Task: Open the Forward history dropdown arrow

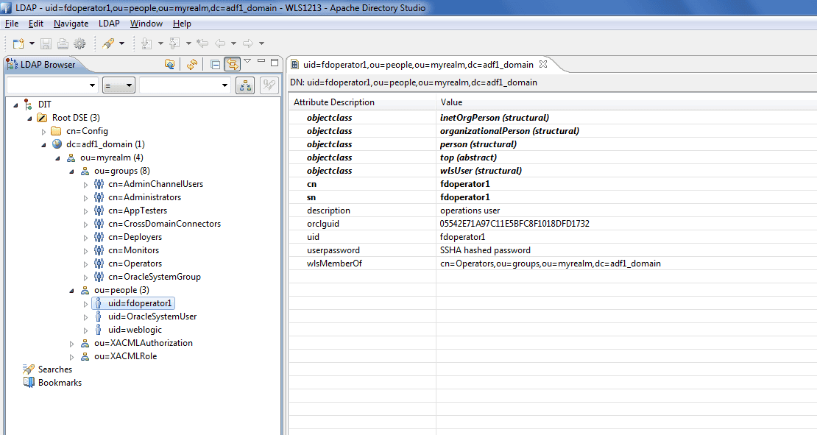Action: coord(261,43)
